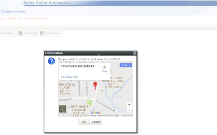Close the Information dialog with the X

(x=134, y=53)
